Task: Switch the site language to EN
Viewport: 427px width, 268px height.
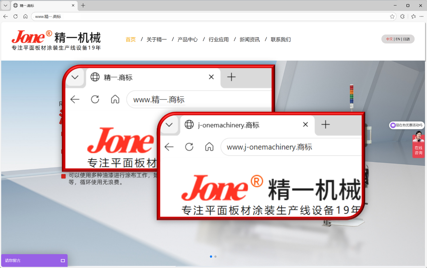Action: (x=398, y=39)
